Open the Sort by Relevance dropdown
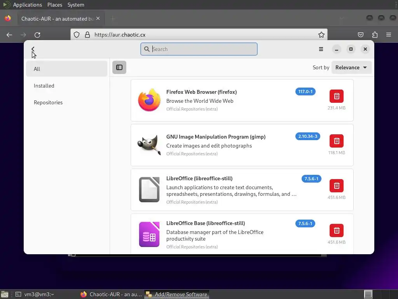Screen dimensions: 398x299 pos(351,67)
